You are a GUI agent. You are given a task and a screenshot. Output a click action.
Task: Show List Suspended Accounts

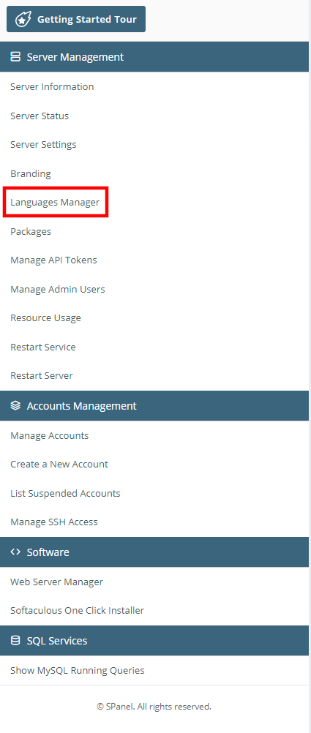coord(65,493)
